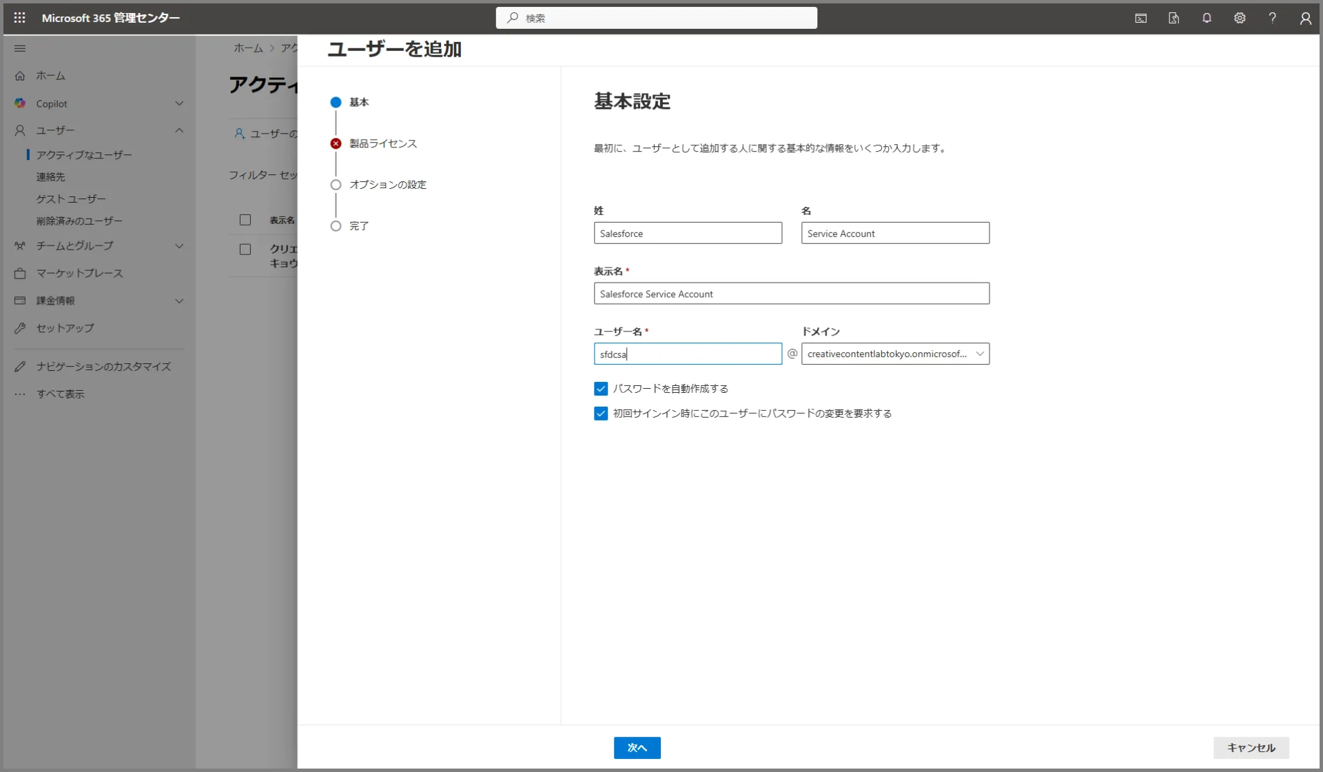Click the キャンセル button

(1251, 748)
